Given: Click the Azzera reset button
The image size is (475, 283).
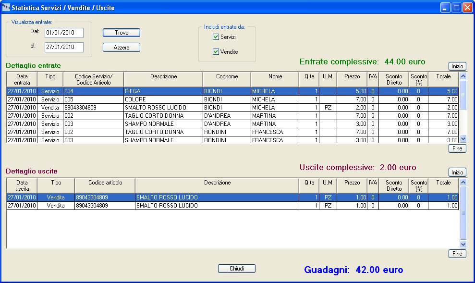Looking at the screenshot, I should 122,48.
